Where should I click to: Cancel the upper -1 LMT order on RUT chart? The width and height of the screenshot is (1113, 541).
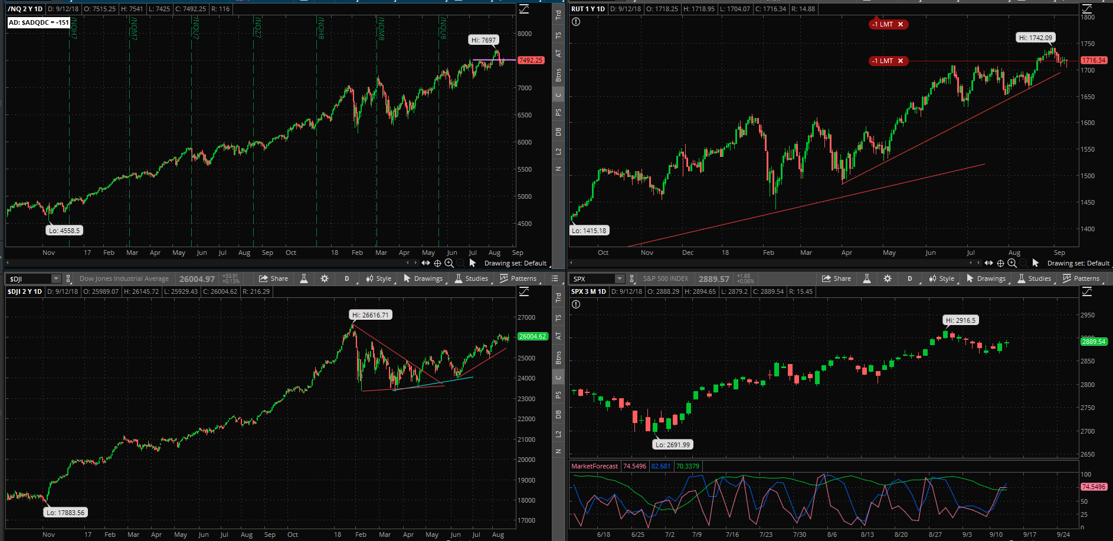901,24
